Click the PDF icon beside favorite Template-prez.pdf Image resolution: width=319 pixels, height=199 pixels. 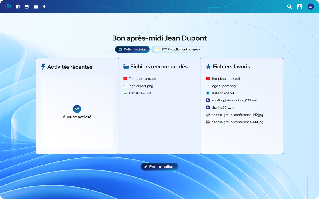click(x=208, y=78)
